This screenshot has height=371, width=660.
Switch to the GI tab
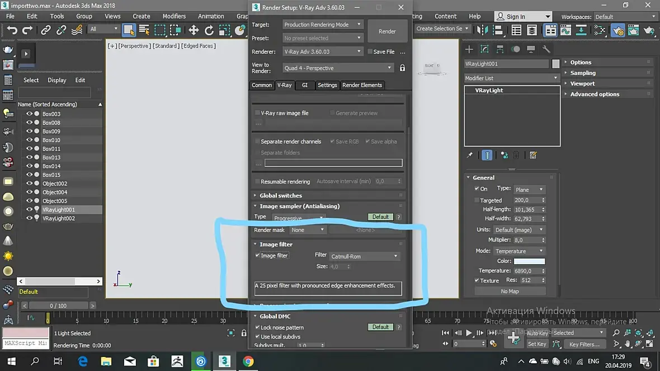(x=305, y=85)
